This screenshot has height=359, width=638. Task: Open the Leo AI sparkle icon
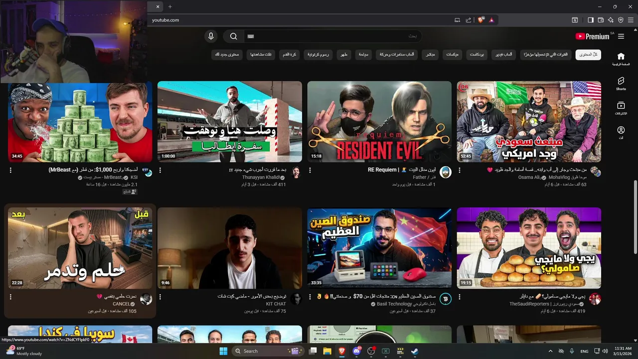point(611,20)
